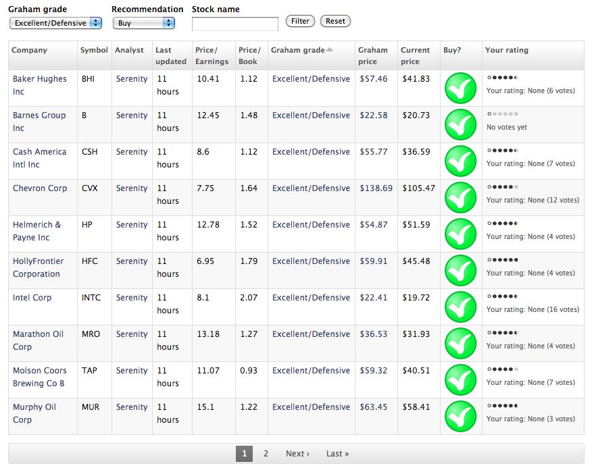Screen dimensions: 592x470
Task: Sort by the Graham price column header
Action: [x=372, y=55]
